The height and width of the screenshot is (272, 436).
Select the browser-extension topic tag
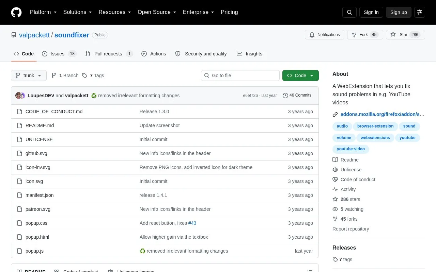coord(375,126)
